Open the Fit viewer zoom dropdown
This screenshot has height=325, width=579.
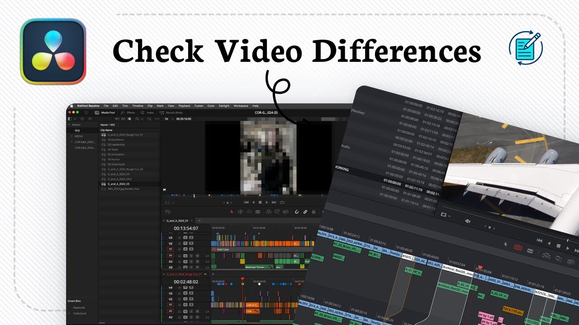pos(168,119)
